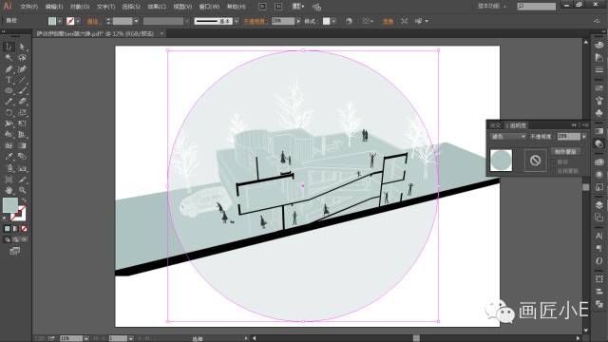Swap fill and stroke colors
This screenshot has height=342, width=608.
[24, 201]
